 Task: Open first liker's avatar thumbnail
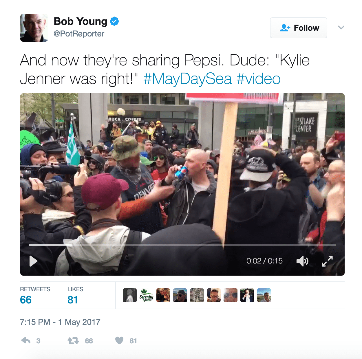(x=130, y=295)
